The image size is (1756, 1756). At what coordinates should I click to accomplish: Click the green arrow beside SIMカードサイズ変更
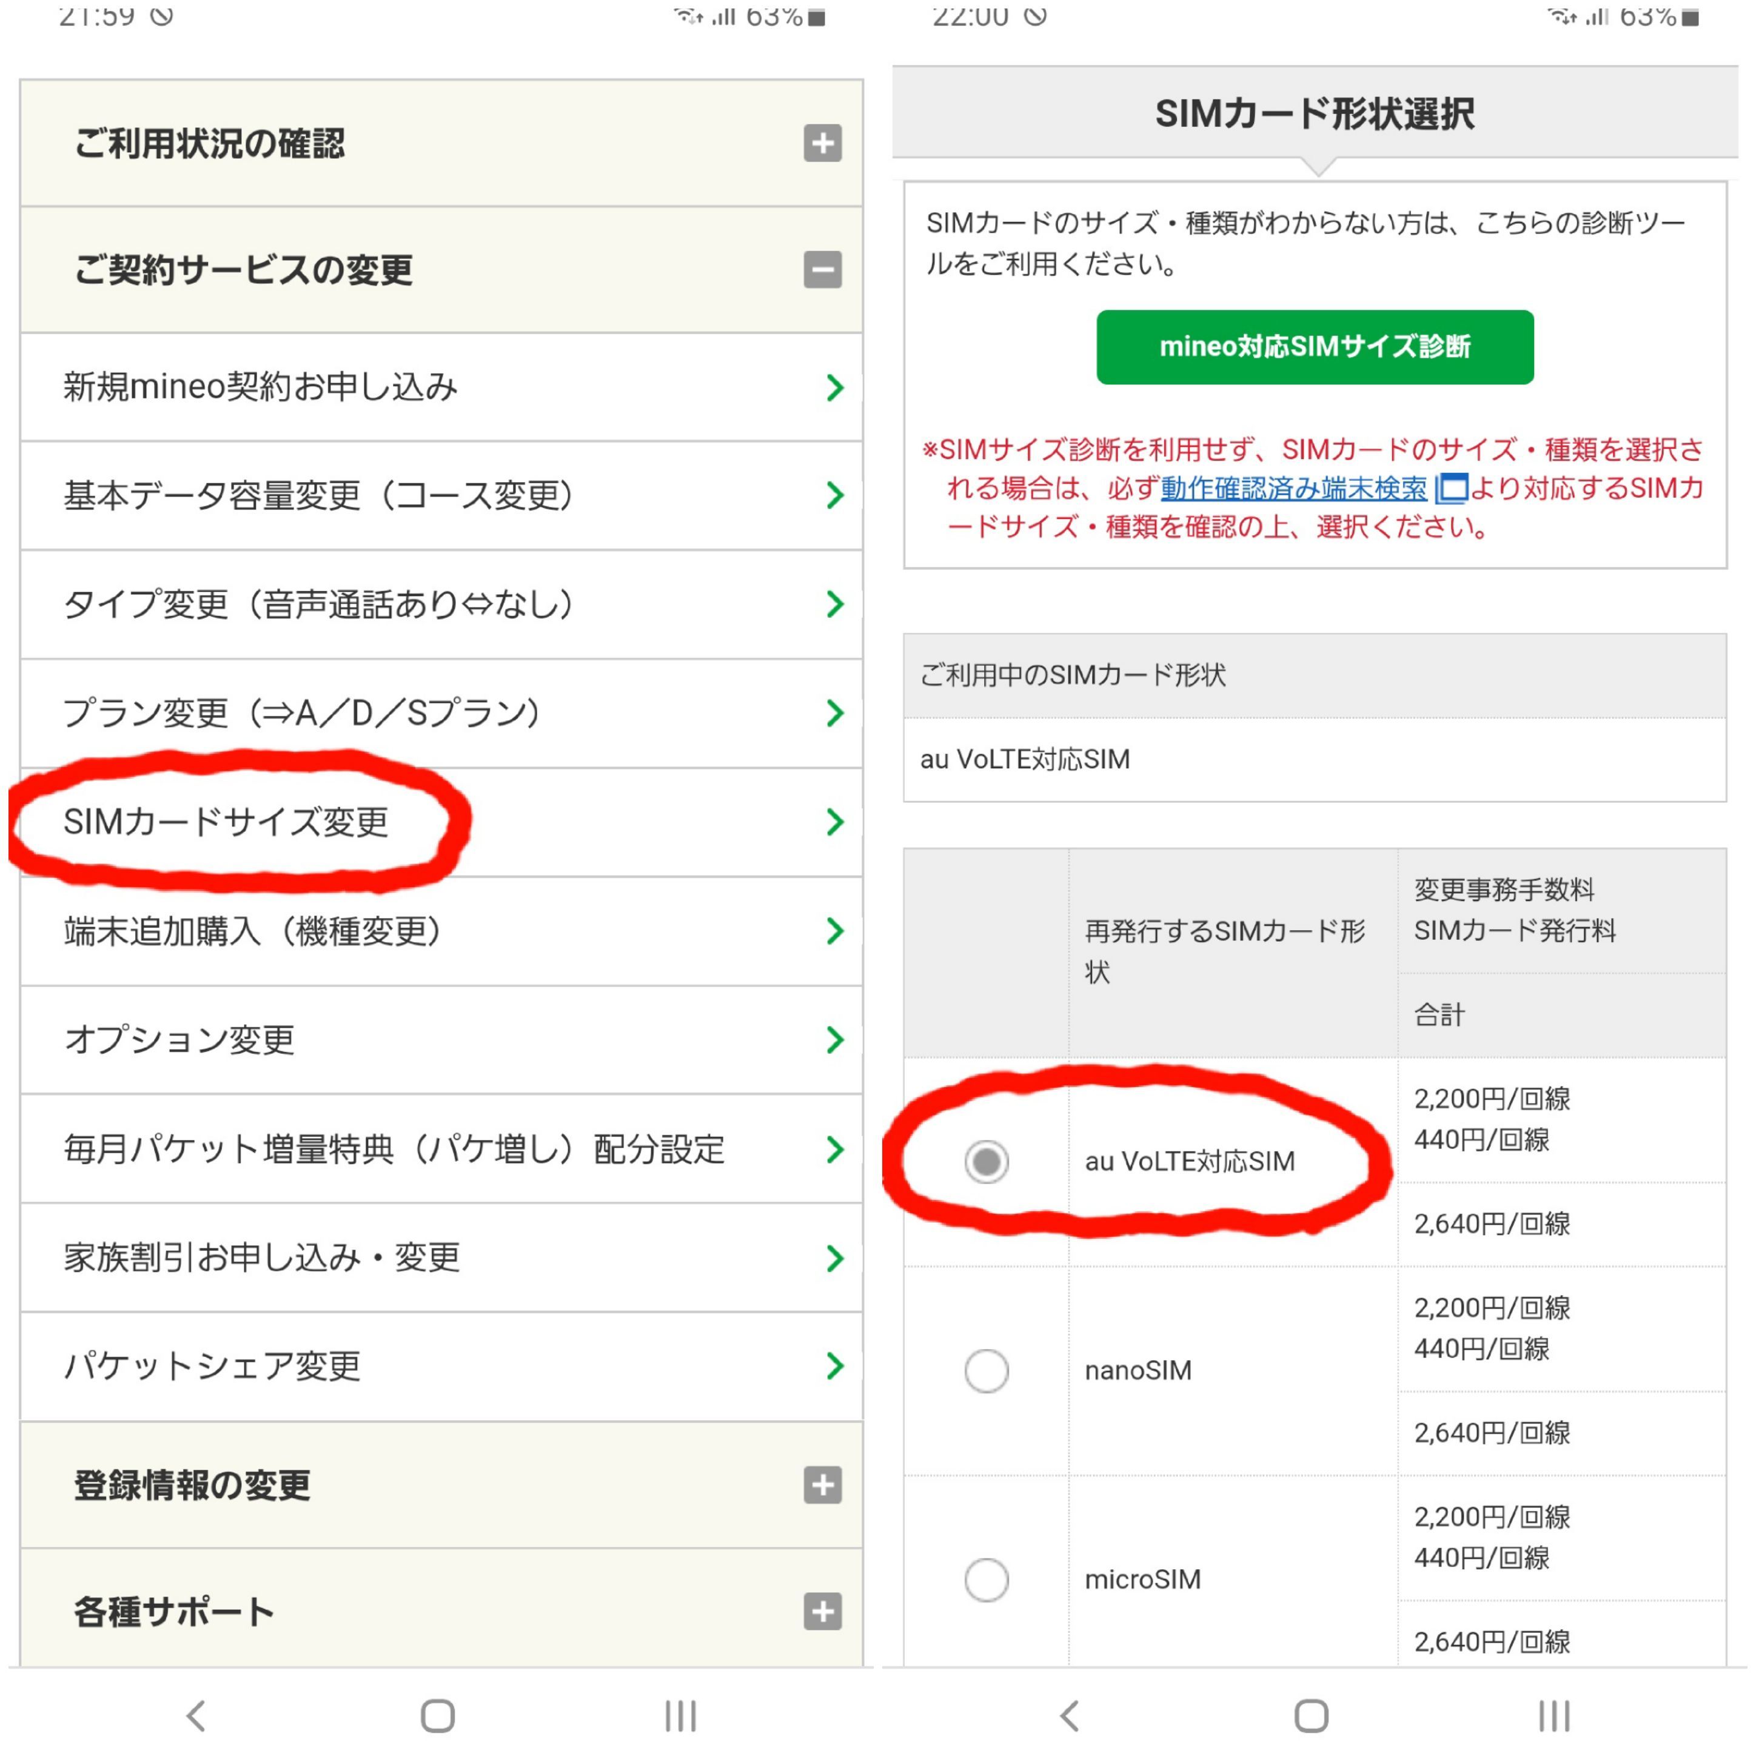pyautogui.click(x=834, y=822)
